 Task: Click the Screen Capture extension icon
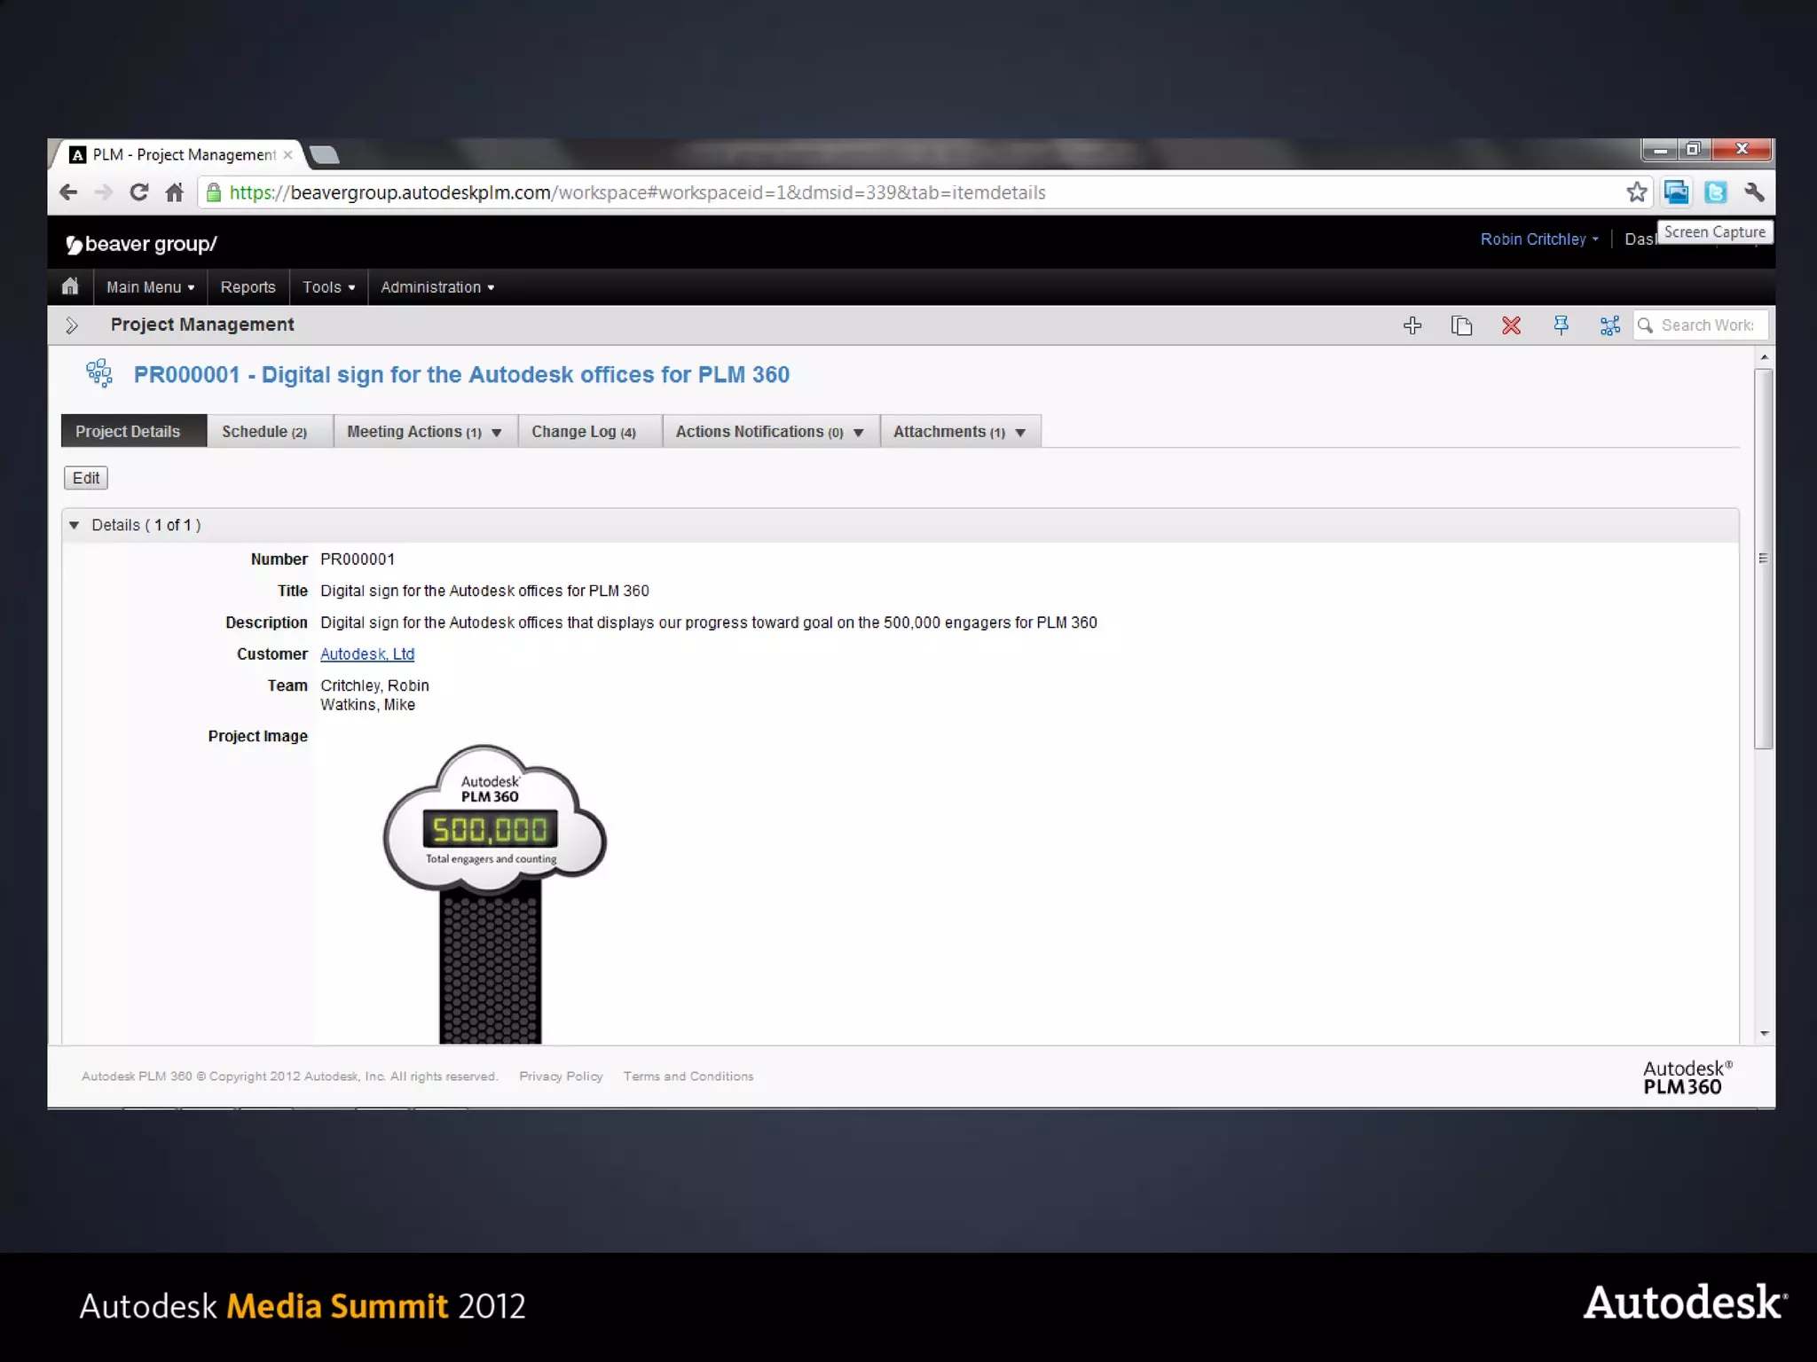(x=1676, y=192)
